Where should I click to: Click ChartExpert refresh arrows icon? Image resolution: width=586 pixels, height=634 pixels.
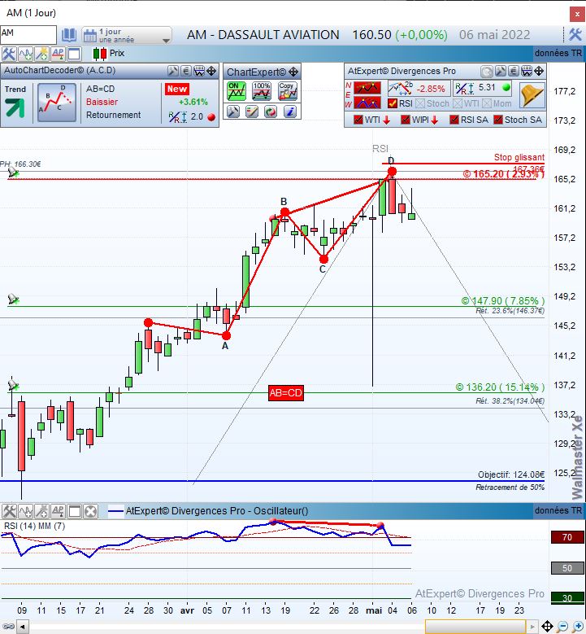(x=271, y=111)
